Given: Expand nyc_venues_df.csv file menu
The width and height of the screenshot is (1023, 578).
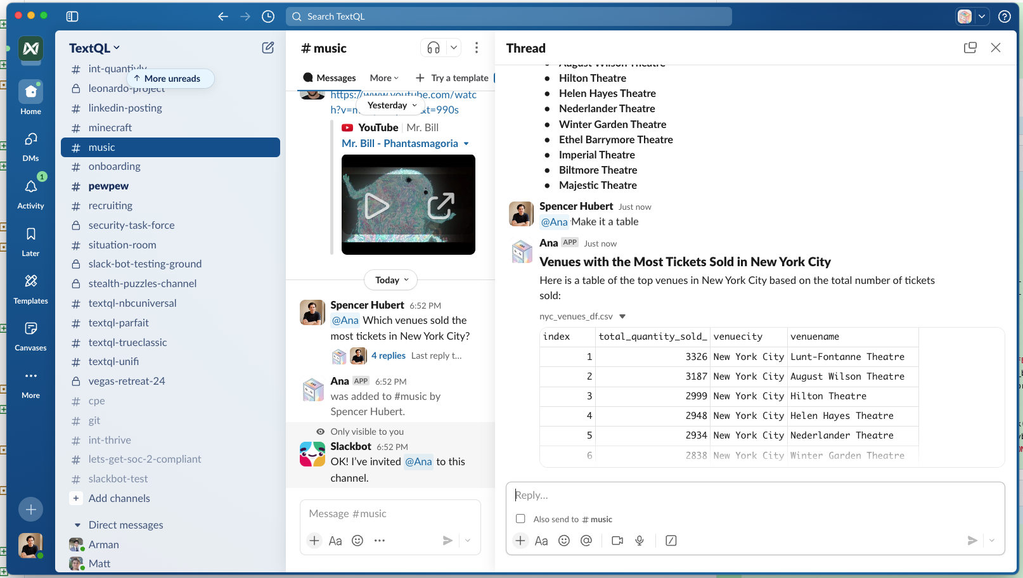Looking at the screenshot, I should click(622, 316).
